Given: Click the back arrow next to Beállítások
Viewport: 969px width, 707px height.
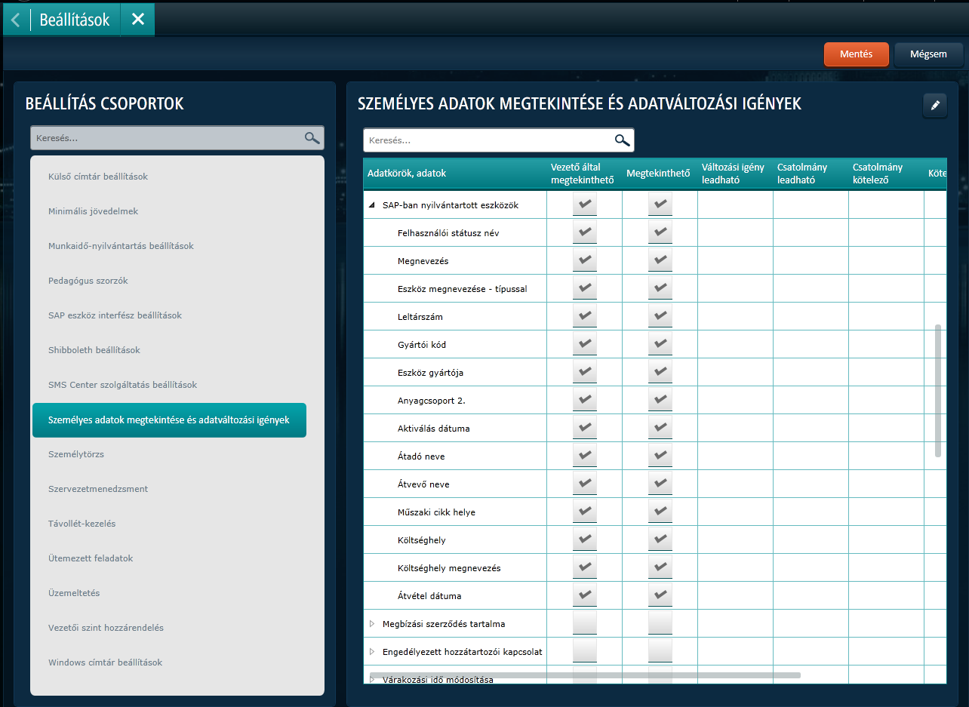Looking at the screenshot, I should tap(15, 20).
